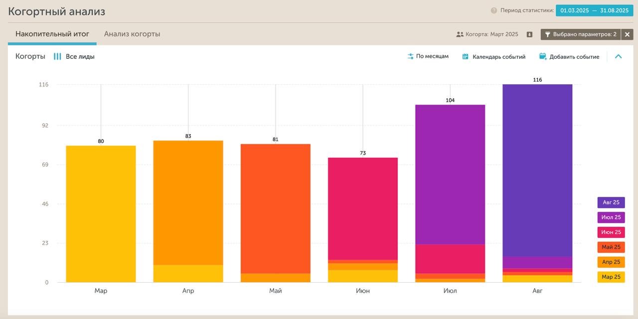This screenshot has height=319, width=638.
Task: Clear selected parameters with X button
Action: pyautogui.click(x=627, y=34)
